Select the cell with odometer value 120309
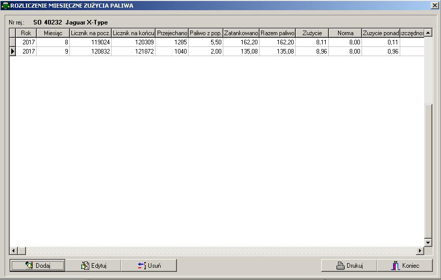Screen dimensions: 441x280 click(x=133, y=42)
